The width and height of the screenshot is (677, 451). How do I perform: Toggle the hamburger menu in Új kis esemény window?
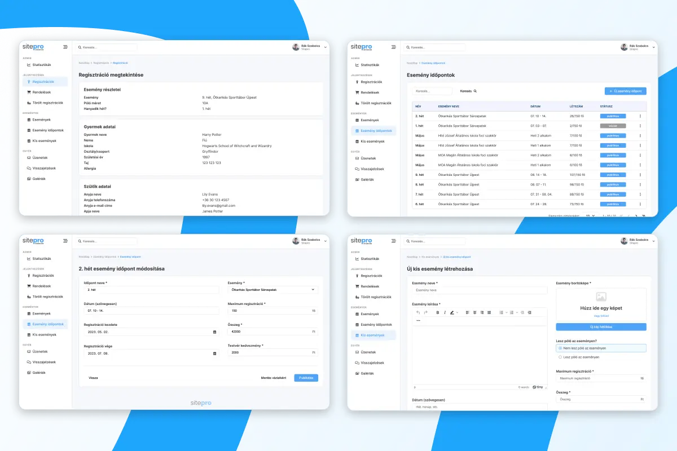click(394, 241)
